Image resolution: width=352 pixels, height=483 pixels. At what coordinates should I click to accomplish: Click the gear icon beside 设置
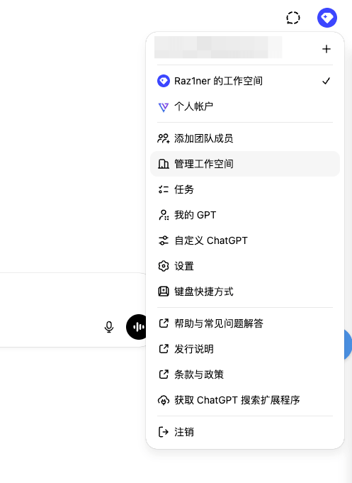coord(164,266)
